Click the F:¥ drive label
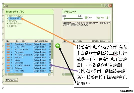The height and width of the screenshot is (93, 134). [x=90, y=18]
